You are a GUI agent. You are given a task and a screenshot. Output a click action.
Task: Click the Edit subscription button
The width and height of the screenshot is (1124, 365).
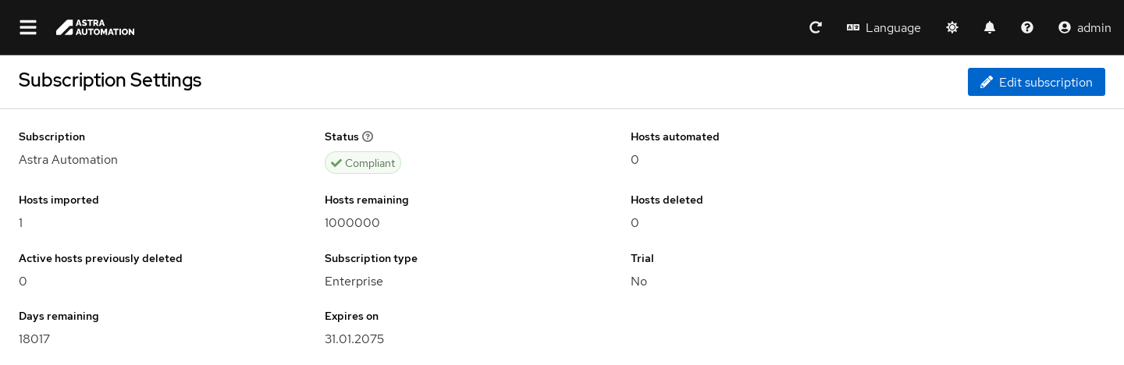(x=1036, y=82)
